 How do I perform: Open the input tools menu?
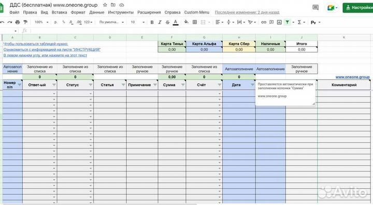(315, 22)
